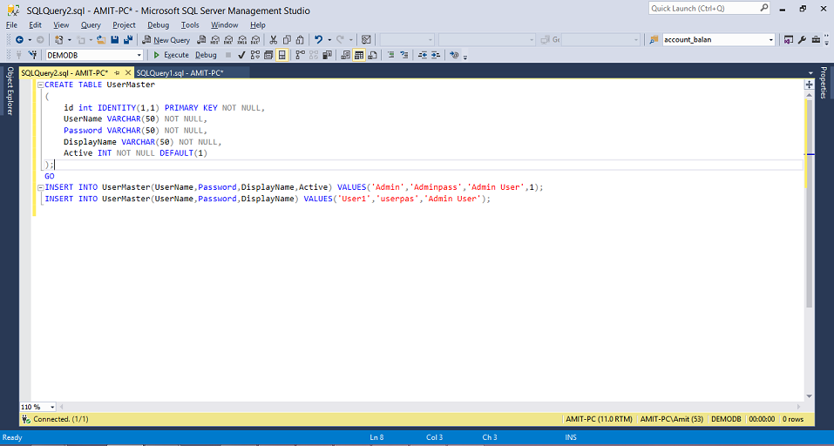Comment out the selected lines

coord(390,55)
